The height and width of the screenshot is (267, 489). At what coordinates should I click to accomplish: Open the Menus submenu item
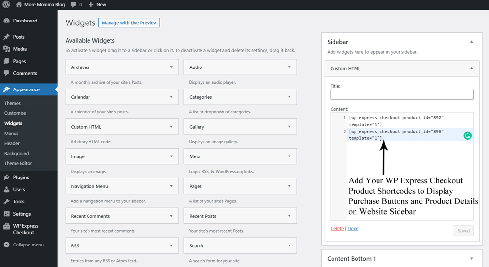tap(12, 133)
